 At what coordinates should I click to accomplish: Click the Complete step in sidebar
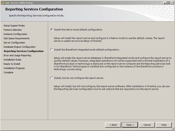tap(9, 72)
